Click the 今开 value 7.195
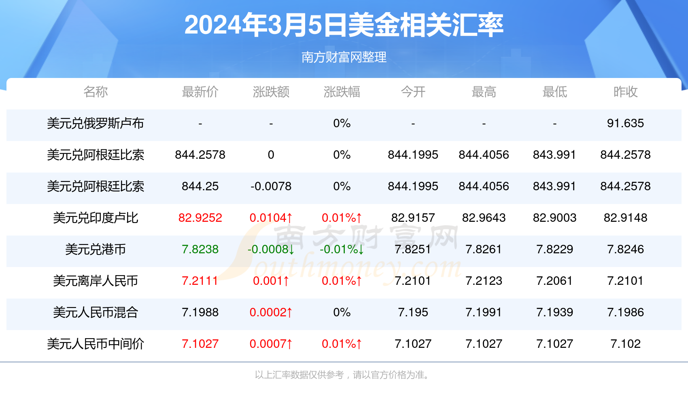688x404 pixels. coord(413,312)
